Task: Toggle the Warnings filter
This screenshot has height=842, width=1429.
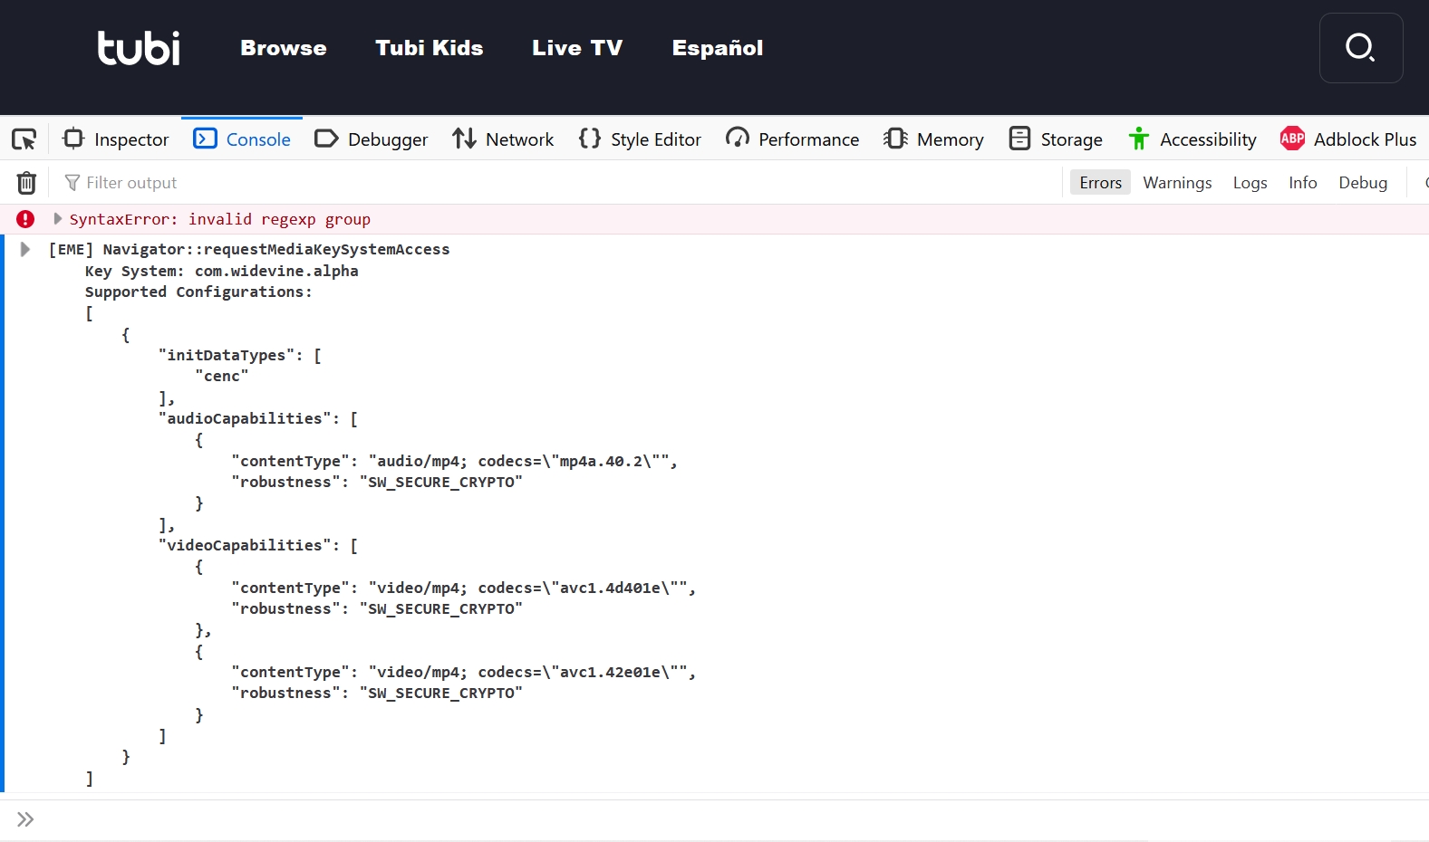Action: tap(1176, 183)
